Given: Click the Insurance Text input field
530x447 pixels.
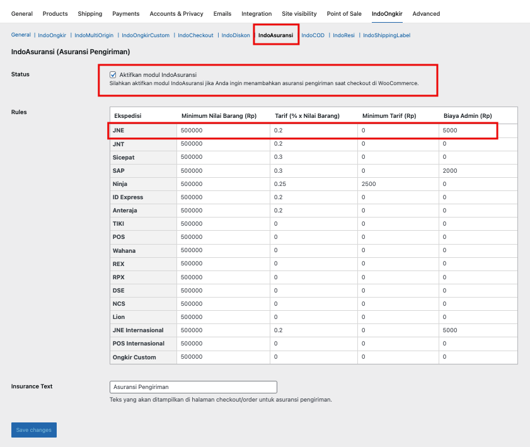Looking at the screenshot, I should [x=193, y=387].
